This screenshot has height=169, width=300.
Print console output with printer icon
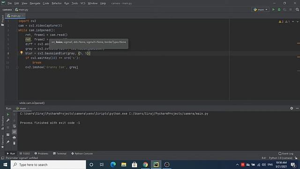pyautogui.click(x=15, y=138)
